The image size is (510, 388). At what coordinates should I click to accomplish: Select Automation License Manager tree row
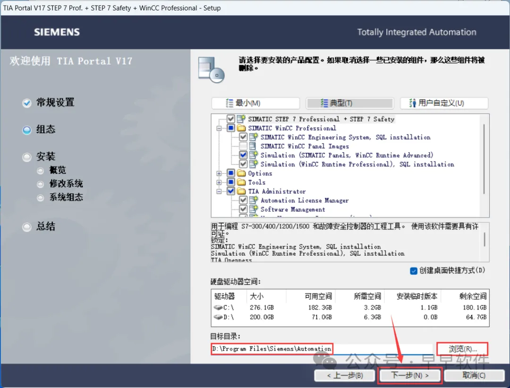pyautogui.click(x=305, y=200)
